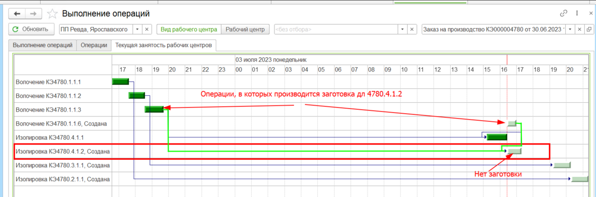Viewport: 596px width, 197px height.
Task: Select the Волочение КЭ4780.1.1.3 Gantt bar
Action: 154,109
